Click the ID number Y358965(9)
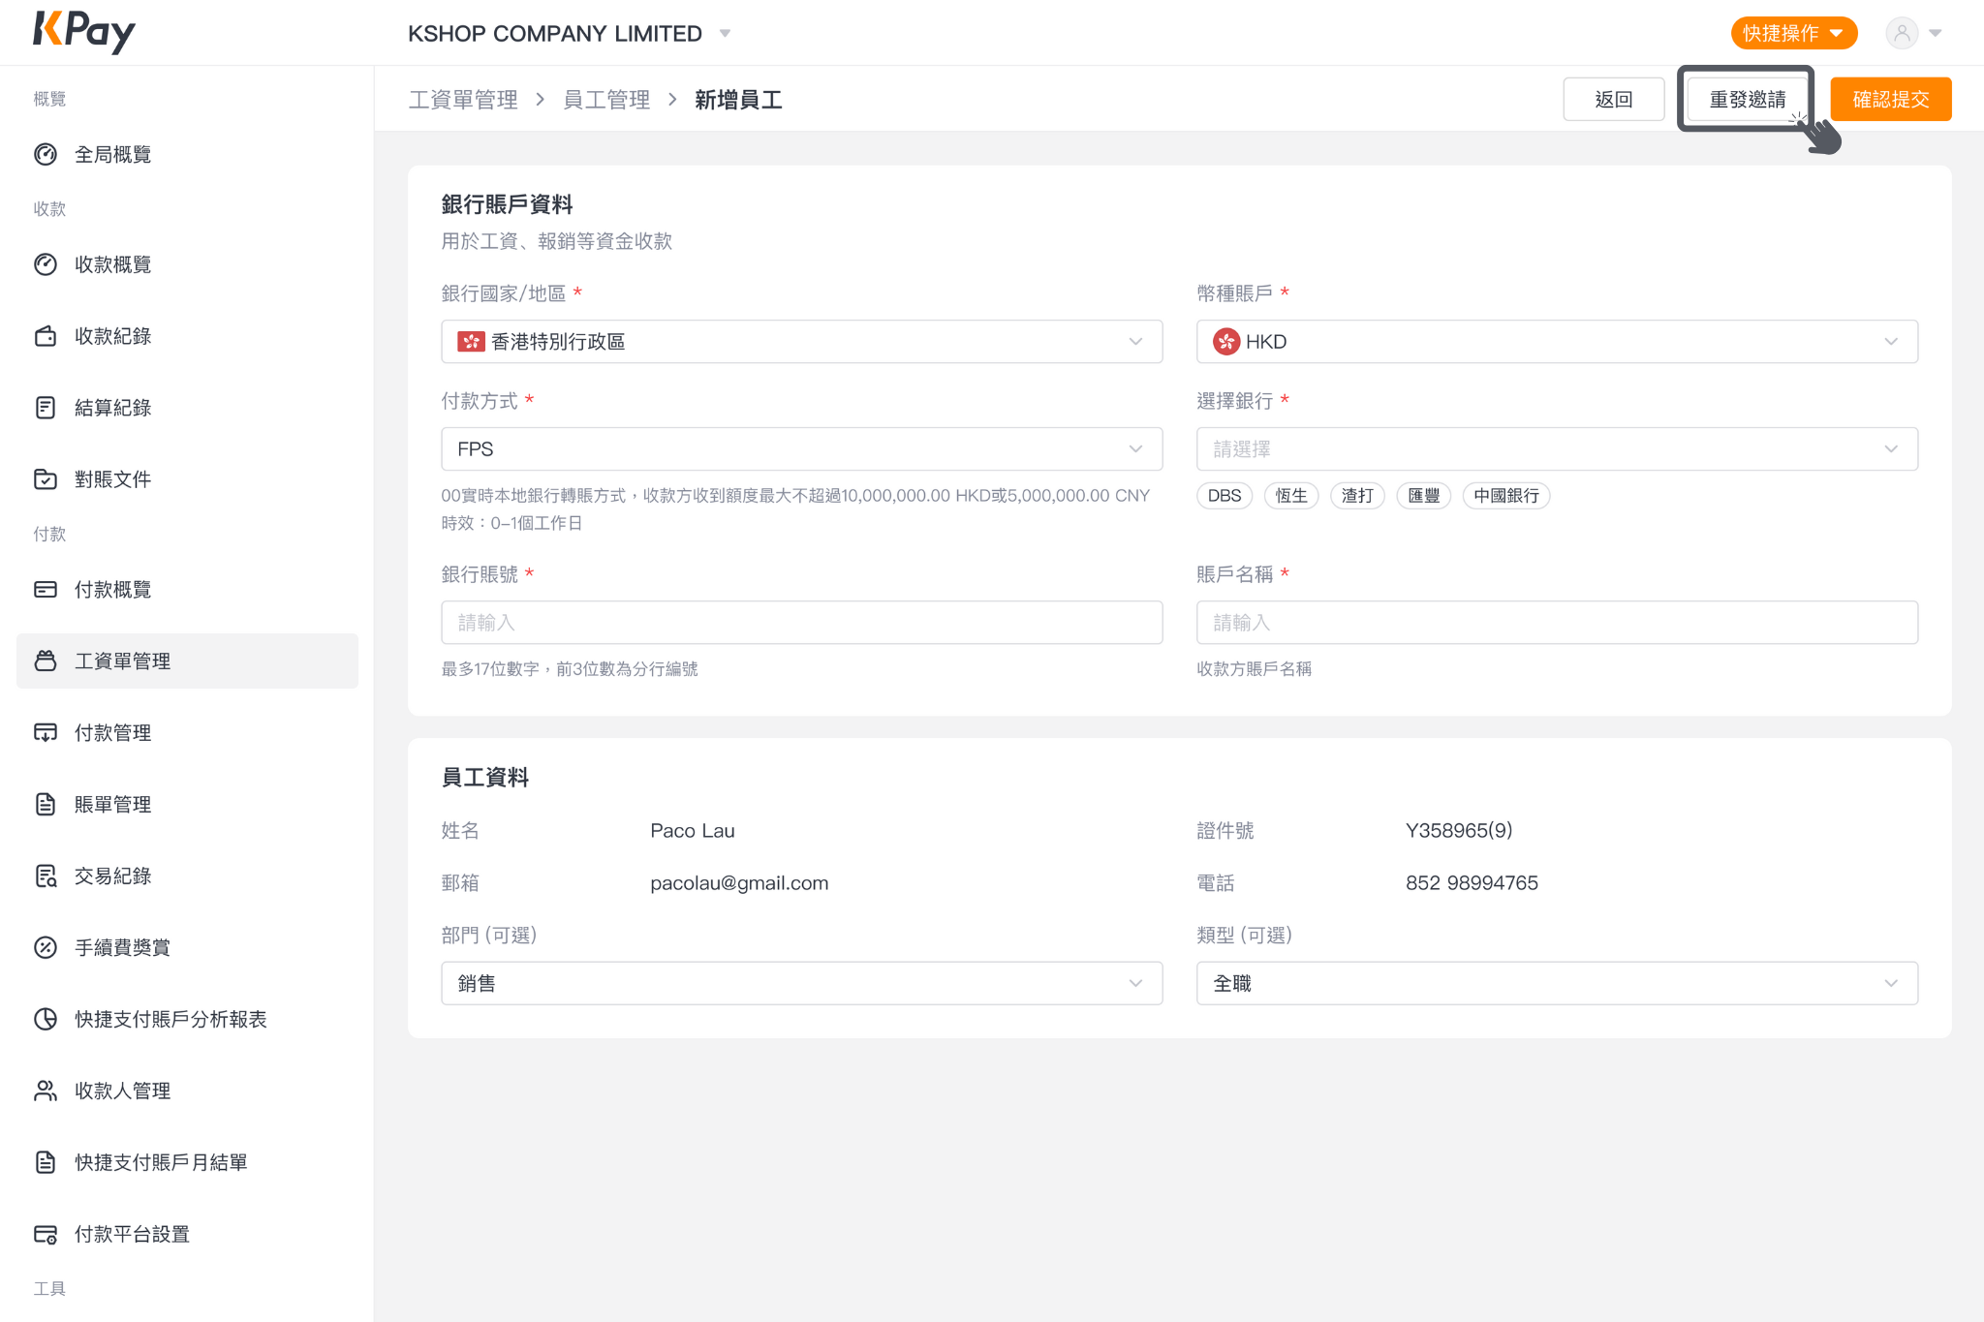 1459,831
